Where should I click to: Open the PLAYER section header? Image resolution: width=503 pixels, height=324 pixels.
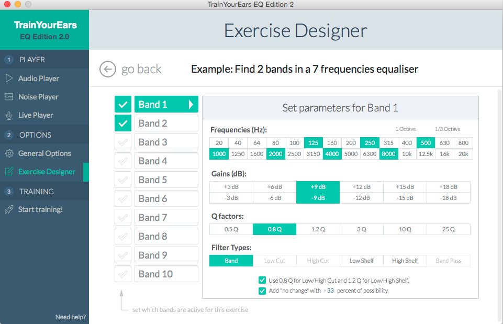(x=32, y=60)
